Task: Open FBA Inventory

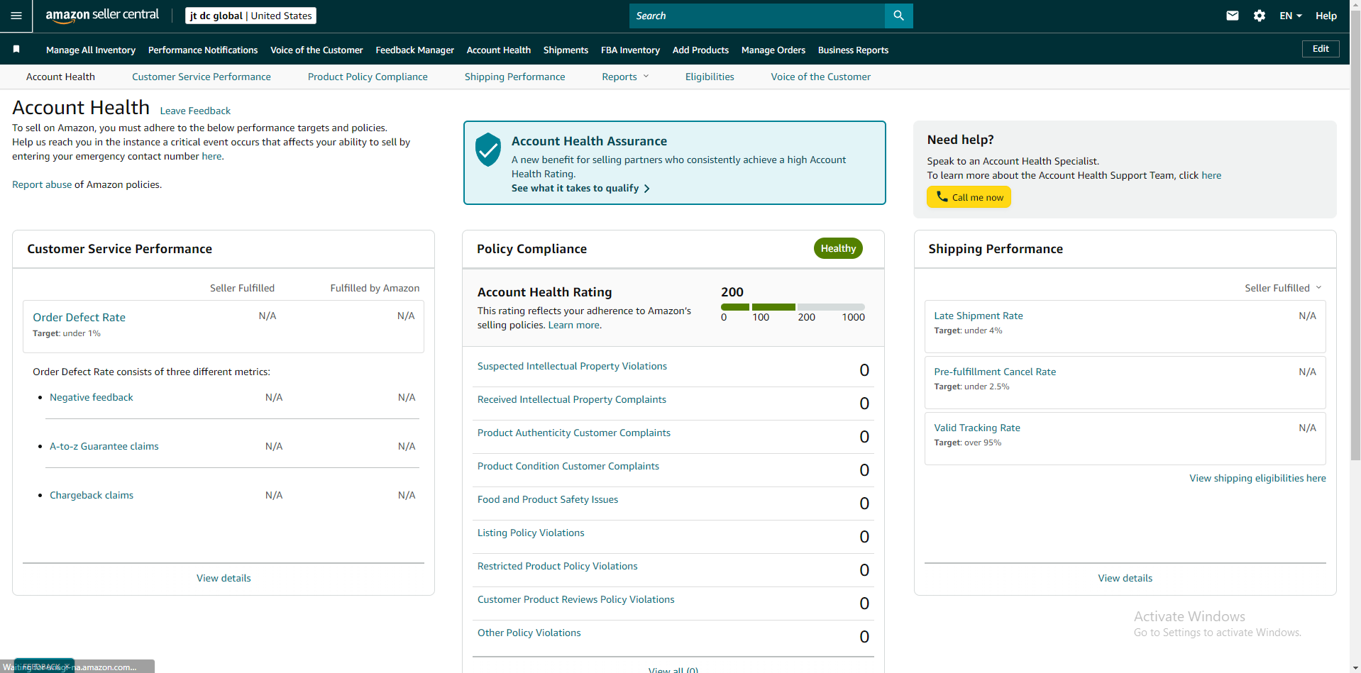Action: click(x=630, y=50)
